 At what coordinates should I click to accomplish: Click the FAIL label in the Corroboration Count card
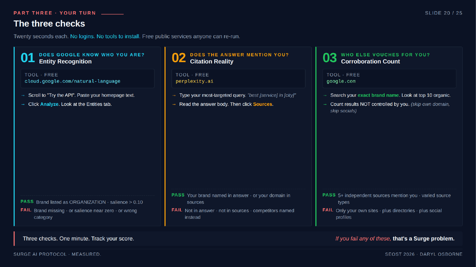[x=328, y=210]
